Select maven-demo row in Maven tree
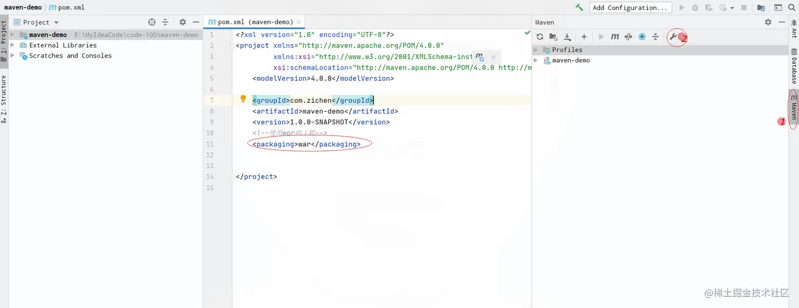Viewport: 799px width, 308px height. click(660, 60)
